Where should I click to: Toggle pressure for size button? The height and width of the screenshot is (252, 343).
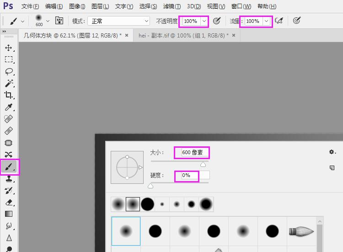[296, 21]
